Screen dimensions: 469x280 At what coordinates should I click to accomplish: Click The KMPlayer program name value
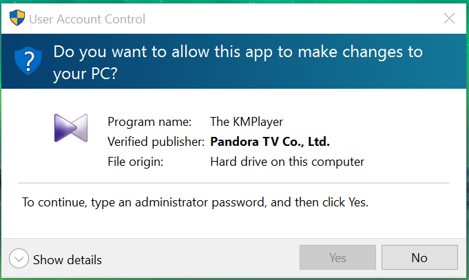point(247,122)
